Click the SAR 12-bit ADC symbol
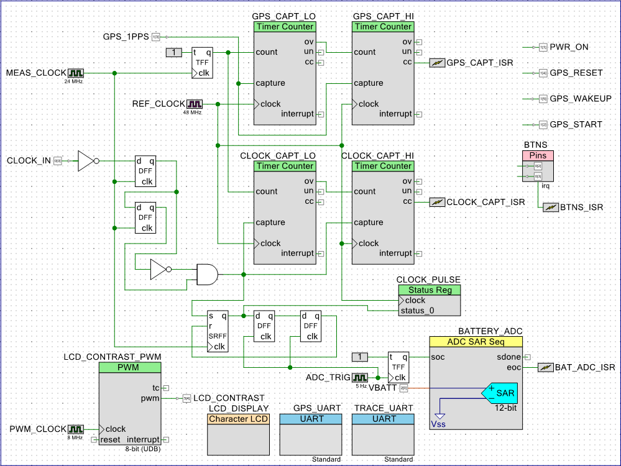The image size is (621, 466). click(503, 393)
